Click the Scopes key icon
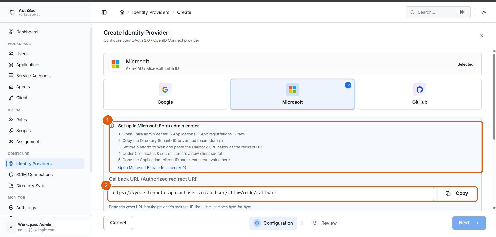 [11, 131]
